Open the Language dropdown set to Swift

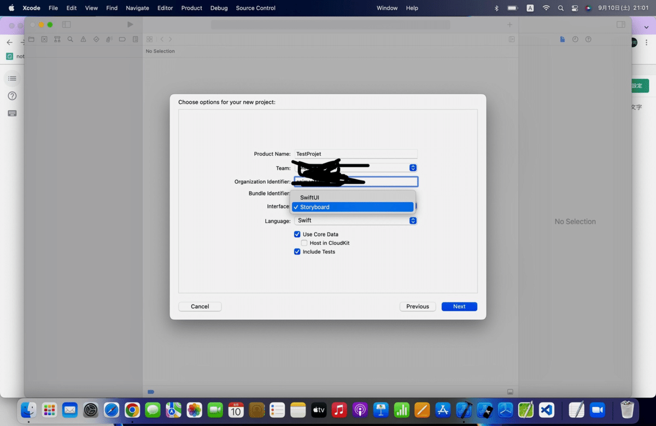point(356,220)
